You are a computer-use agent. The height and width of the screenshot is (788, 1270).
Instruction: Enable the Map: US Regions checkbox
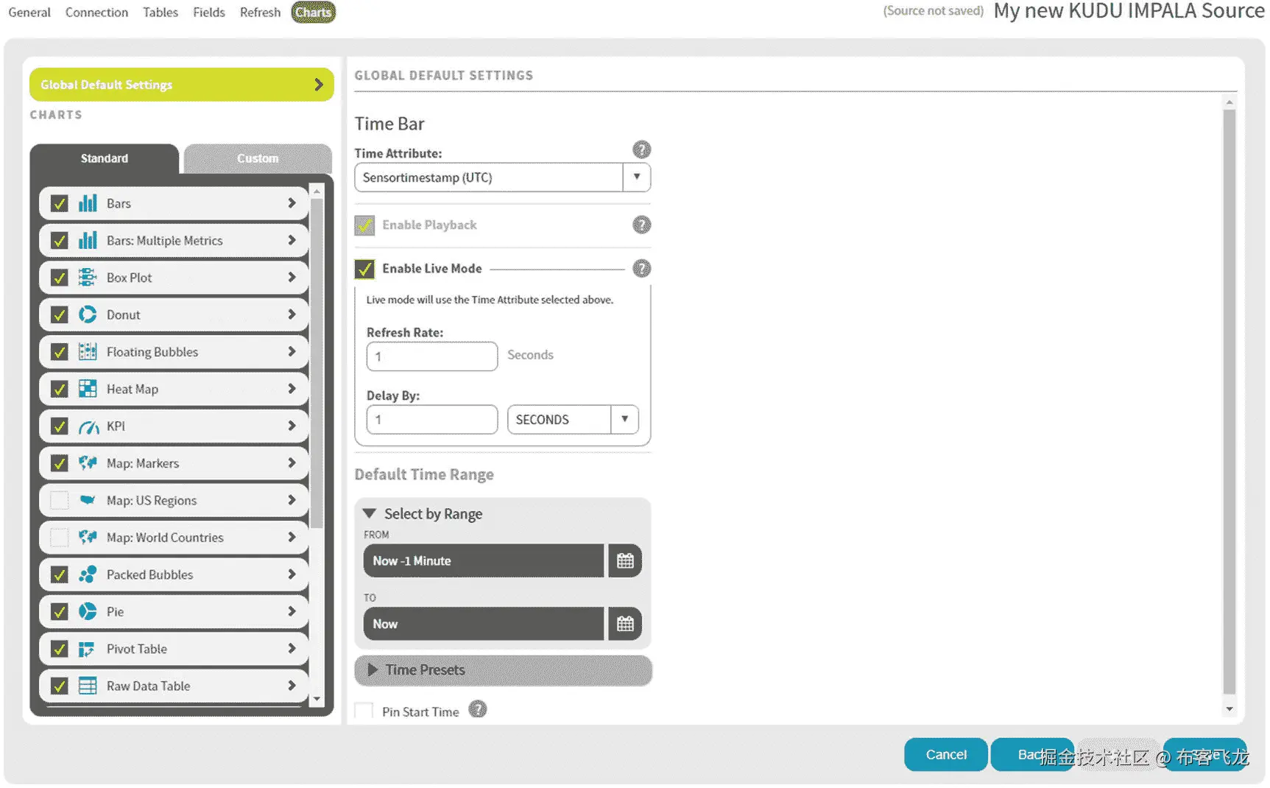pyautogui.click(x=60, y=500)
